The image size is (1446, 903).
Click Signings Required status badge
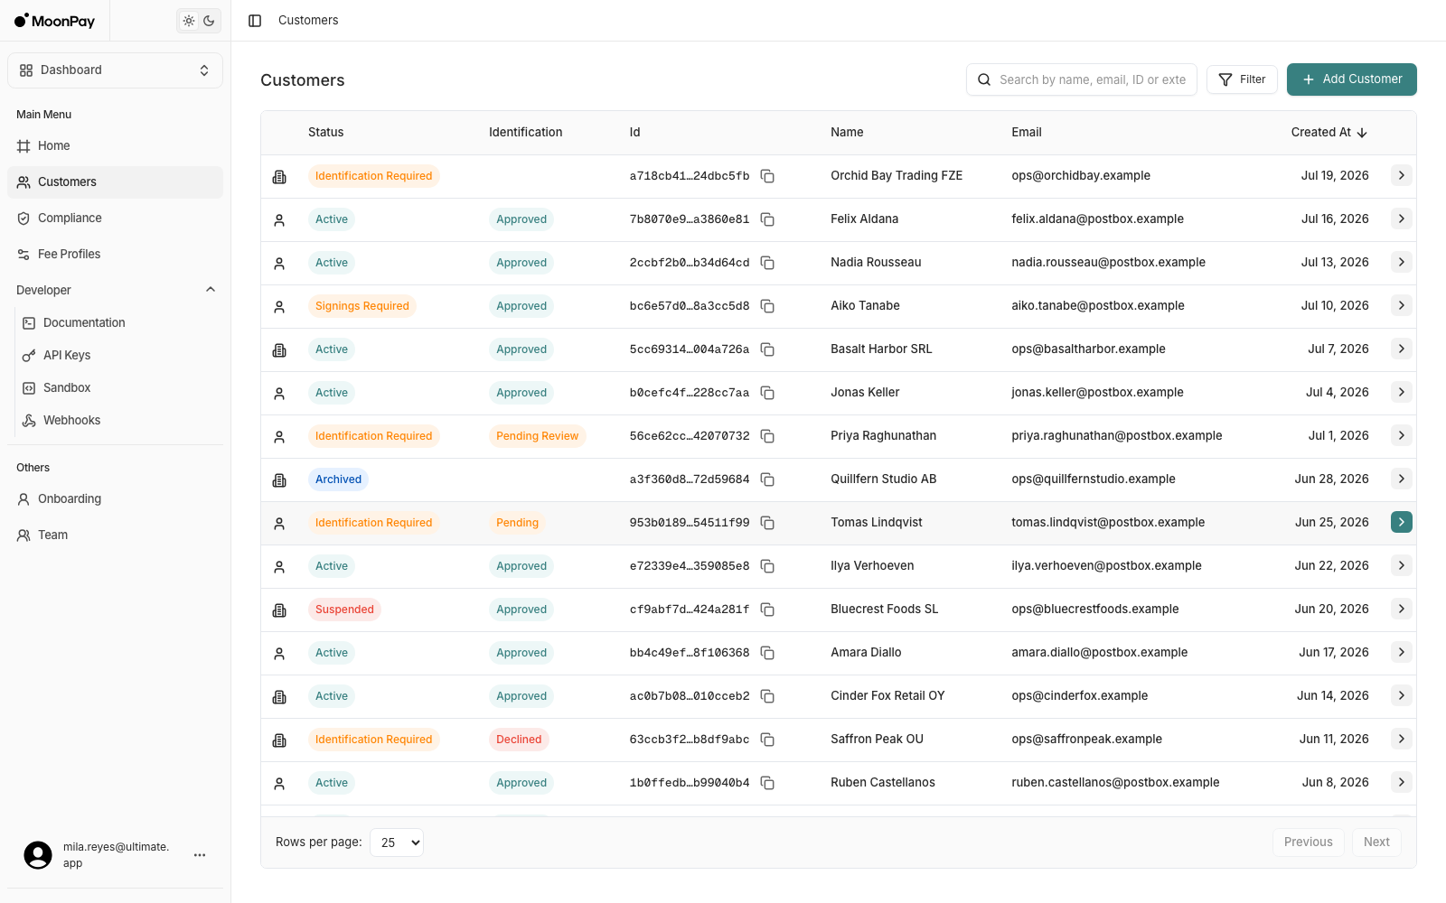point(361,306)
